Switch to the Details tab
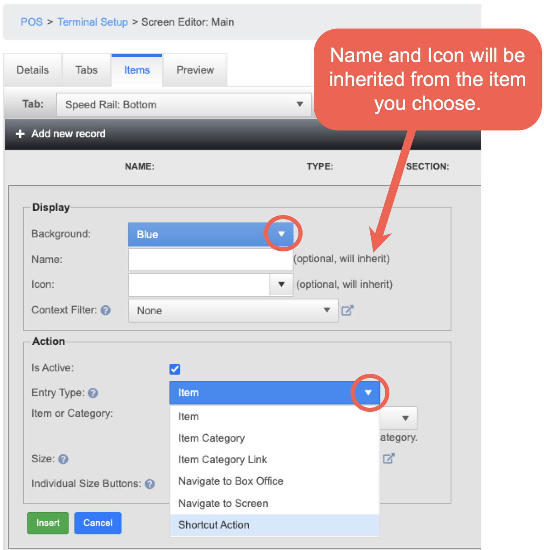Image resolution: width=544 pixels, height=550 pixels. point(33,70)
